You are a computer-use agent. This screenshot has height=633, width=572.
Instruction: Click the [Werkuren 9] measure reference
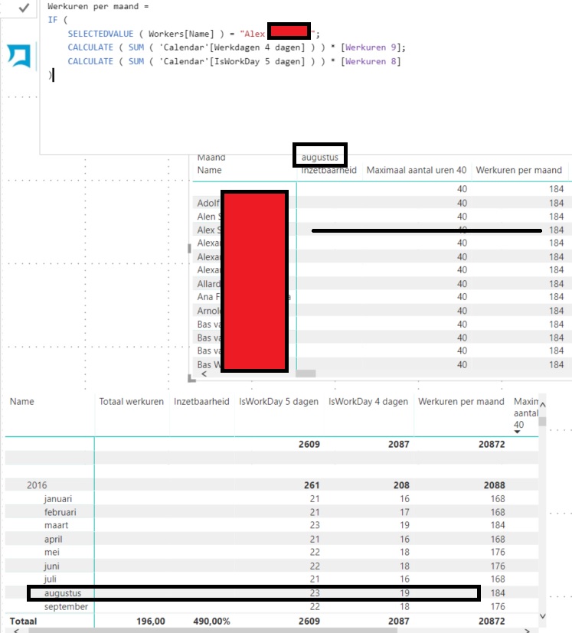[371, 47]
